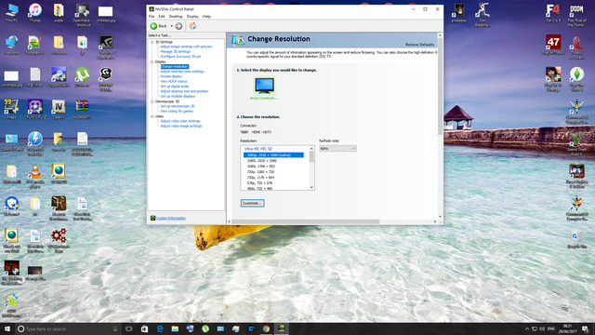The image size is (595, 335).
Task: Click the grey Forward arrow icon
Action: coord(178,26)
